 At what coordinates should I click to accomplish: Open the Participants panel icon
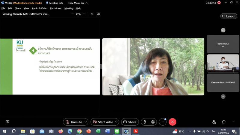tap(214, 122)
